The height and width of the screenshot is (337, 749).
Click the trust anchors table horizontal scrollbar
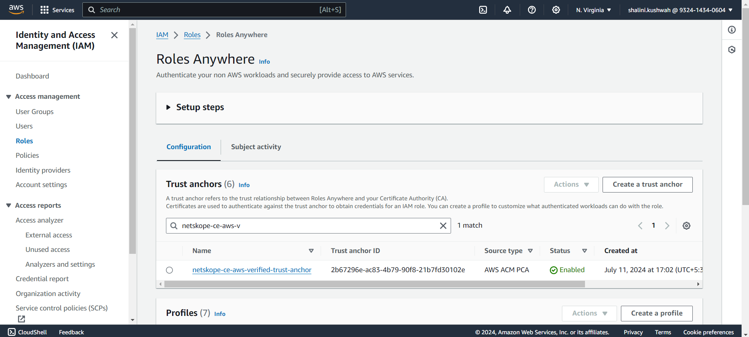374,284
